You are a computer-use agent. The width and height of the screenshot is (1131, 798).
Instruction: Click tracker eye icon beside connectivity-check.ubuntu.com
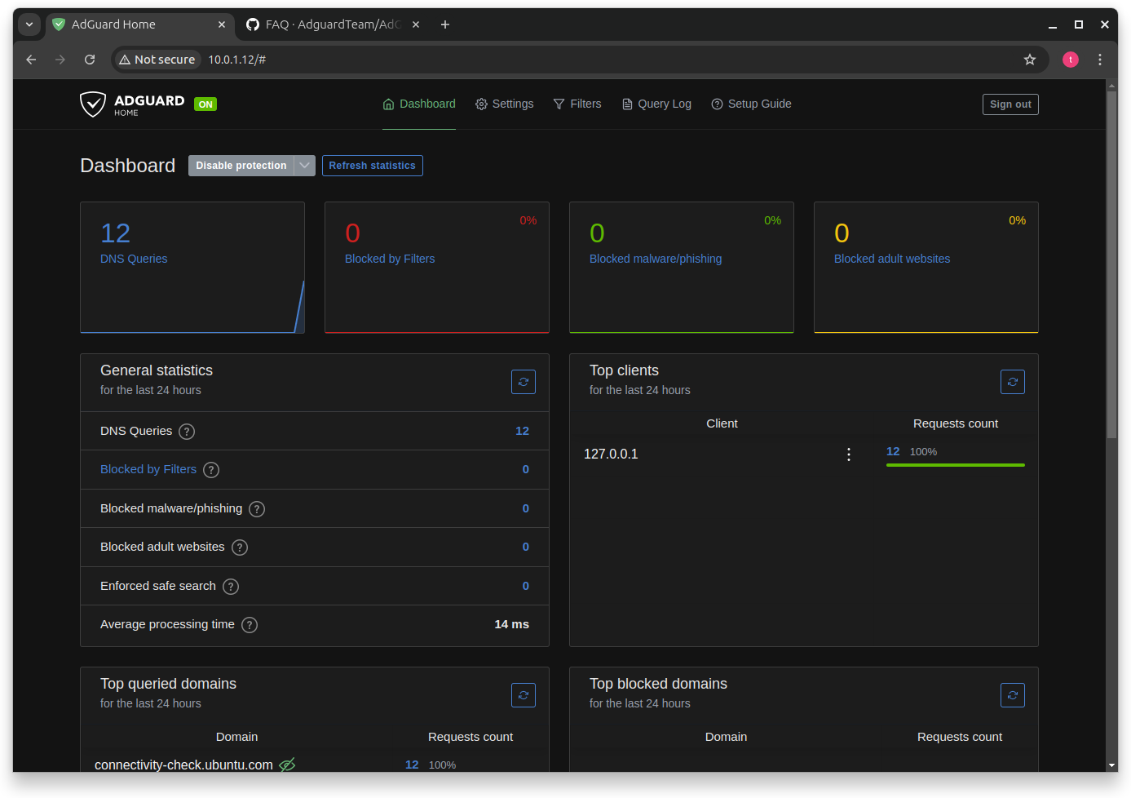click(287, 765)
